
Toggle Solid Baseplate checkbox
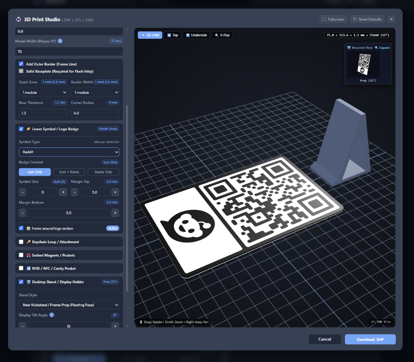click(21, 71)
